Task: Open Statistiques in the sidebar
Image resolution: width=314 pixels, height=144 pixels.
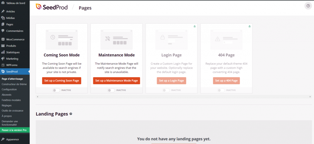Action: [x=13, y=52]
